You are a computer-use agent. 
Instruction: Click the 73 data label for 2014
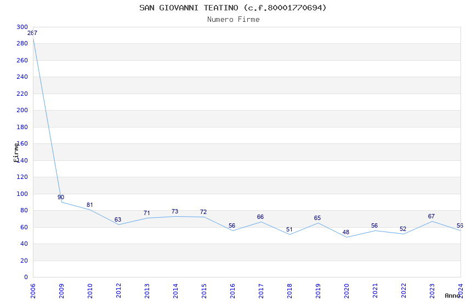[175, 211]
